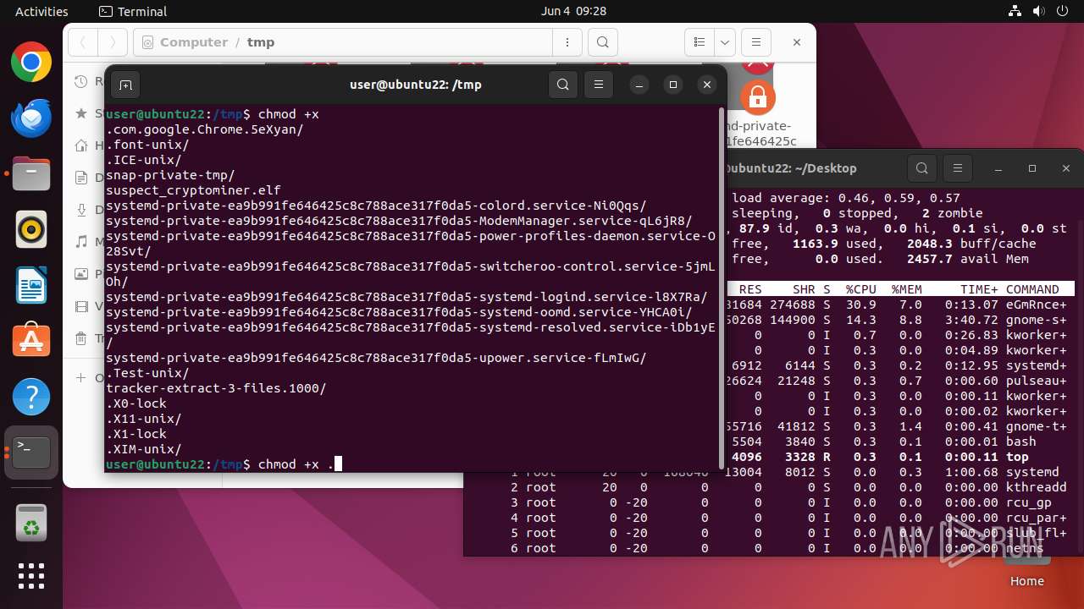Open Google Chrome from the dock
Screen dimensions: 1084x609
31,63
